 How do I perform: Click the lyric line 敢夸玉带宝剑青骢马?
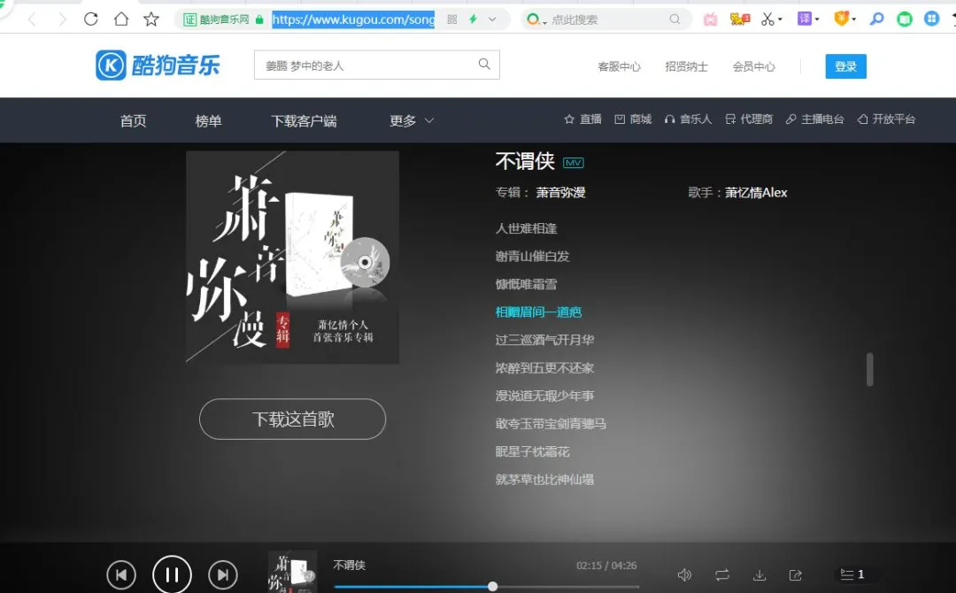551,424
